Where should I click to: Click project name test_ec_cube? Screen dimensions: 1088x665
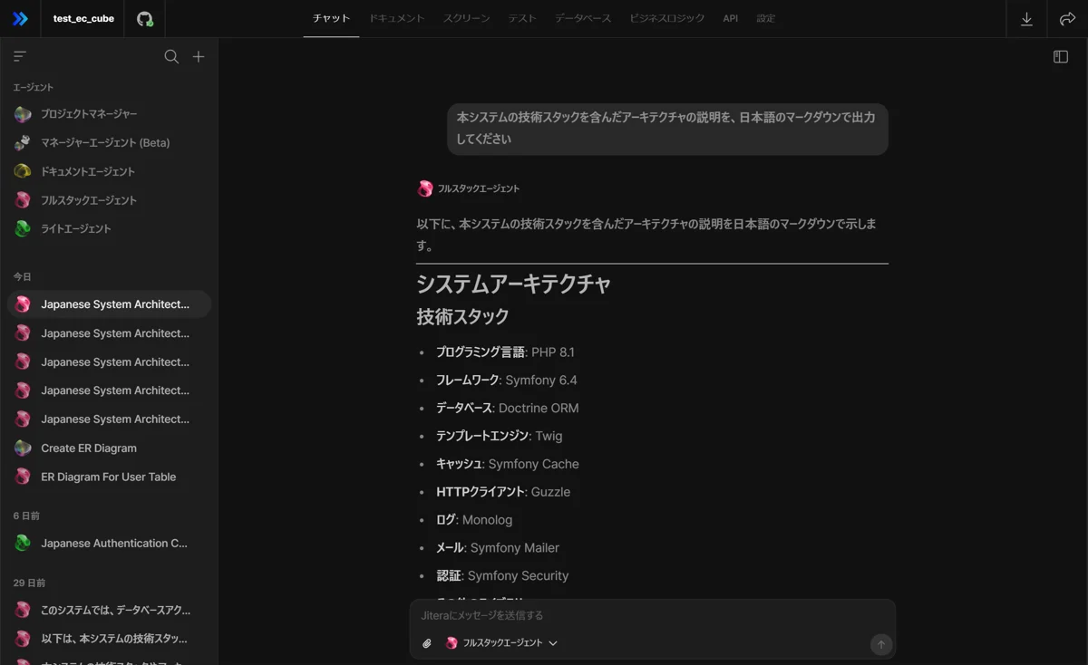click(x=83, y=18)
